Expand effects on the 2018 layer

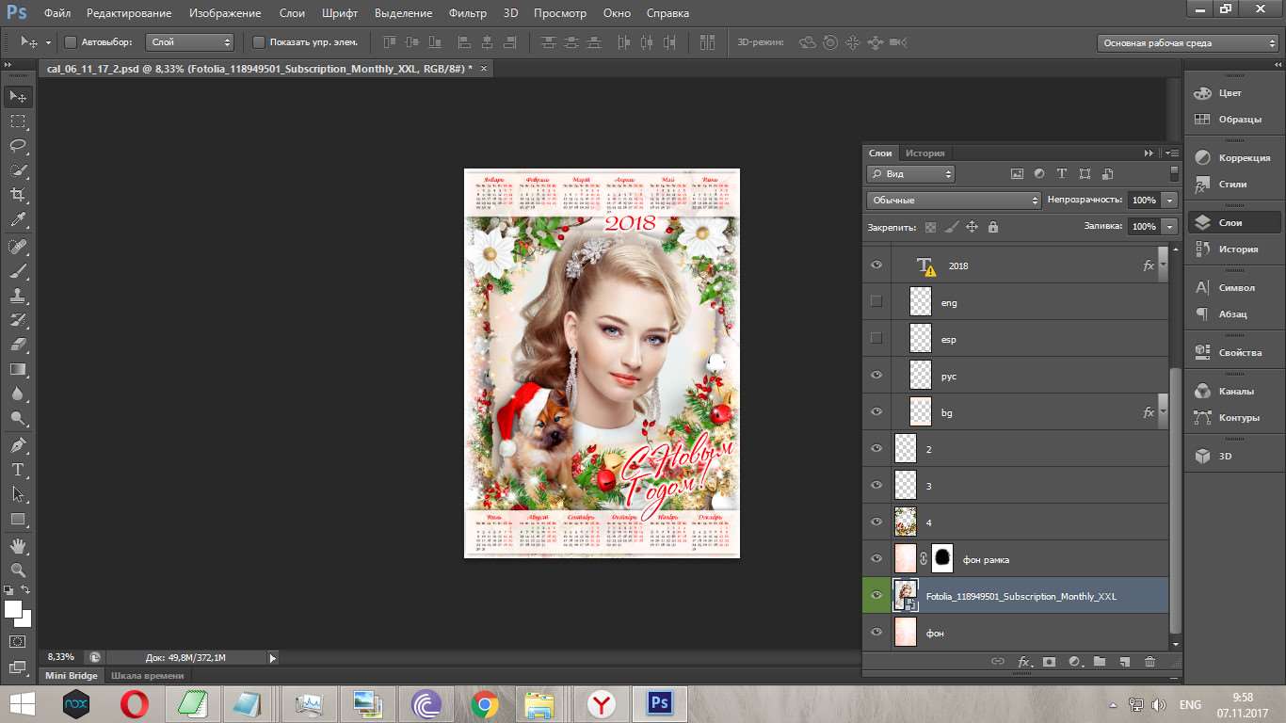(1164, 265)
